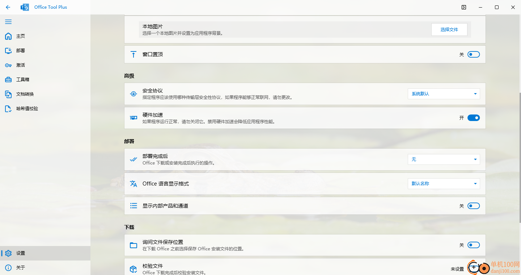The width and height of the screenshot is (521, 275).
Task: Click the 下载 section heading
Action: coord(129,227)
